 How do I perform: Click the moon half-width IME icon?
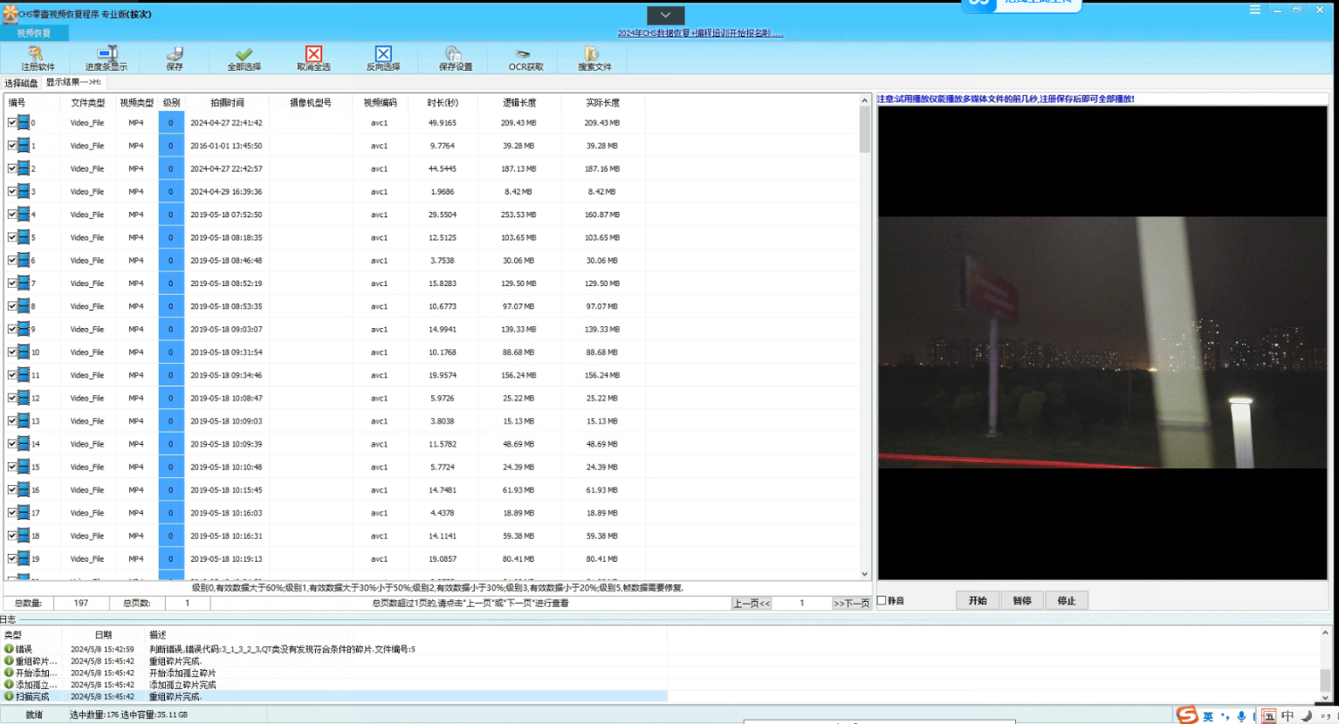click(1307, 716)
